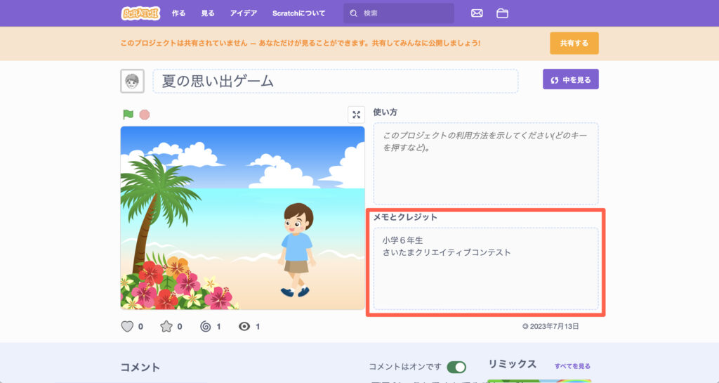Click the メモとクレジット text area

(486, 268)
